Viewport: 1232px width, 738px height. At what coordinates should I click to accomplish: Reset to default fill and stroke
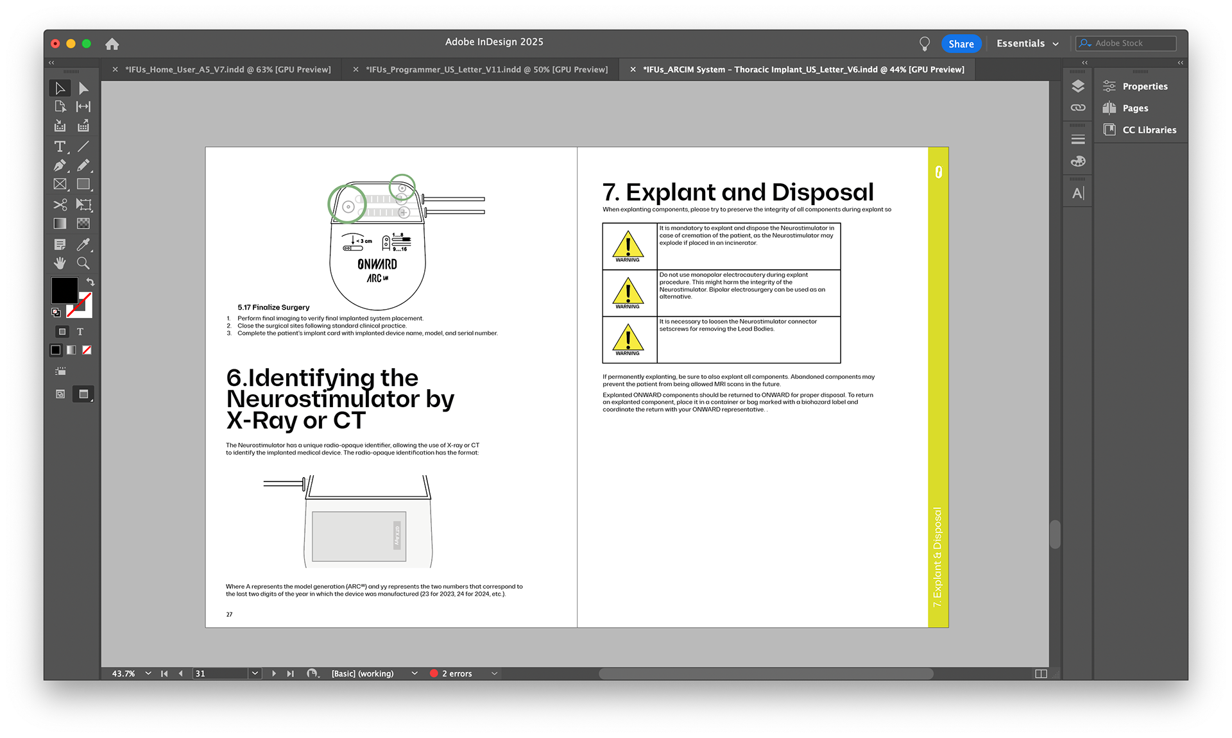click(x=56, y=312)
